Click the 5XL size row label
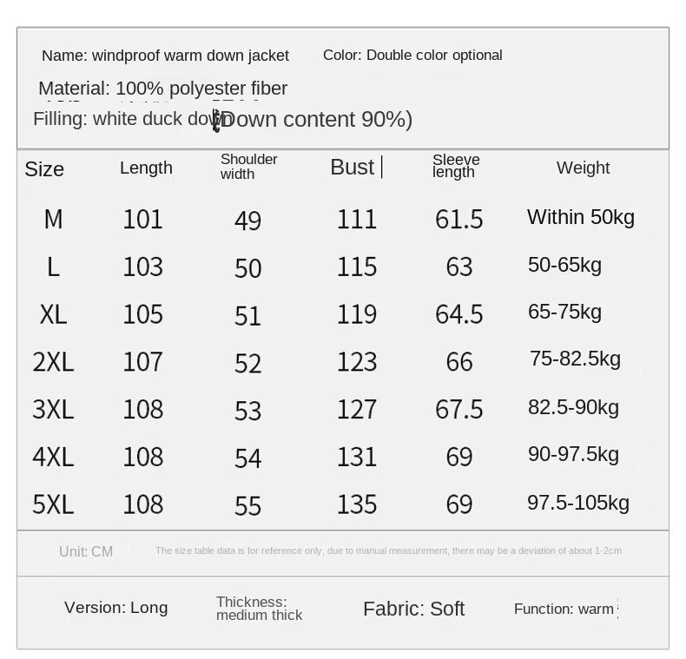The image size is (686, 659). (53, 504)
